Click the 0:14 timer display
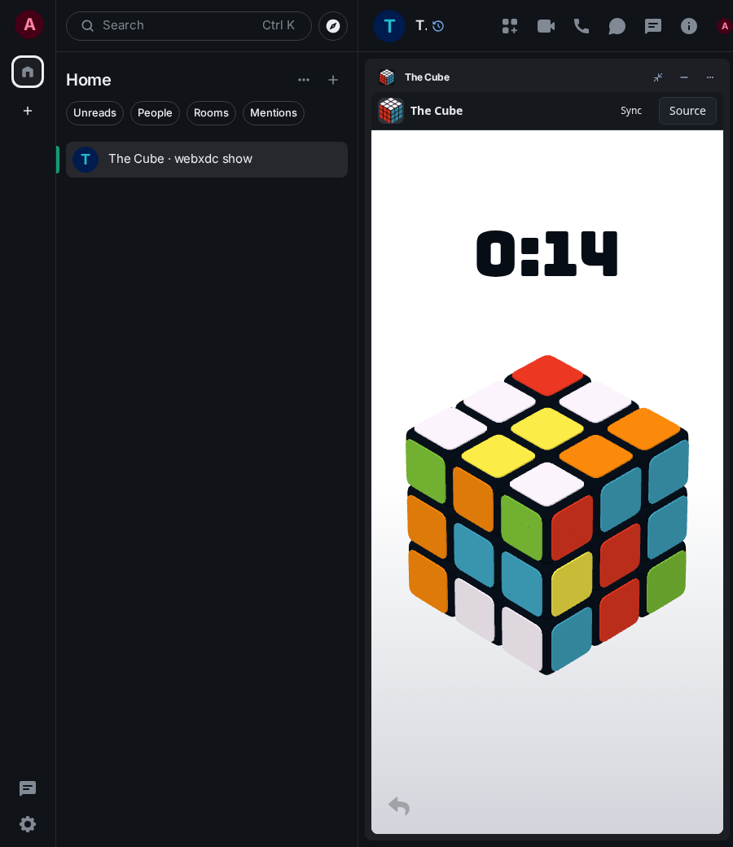Image resolution: width=733 pixels, height=847 pixels. click(546, 254)
